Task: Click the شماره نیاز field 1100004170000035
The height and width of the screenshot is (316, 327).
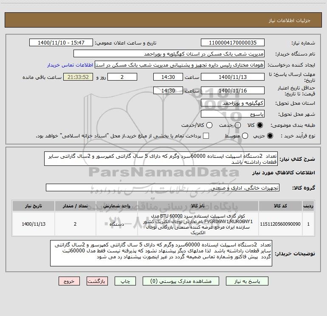Action: pyautogui.click(x=233, y=43)
